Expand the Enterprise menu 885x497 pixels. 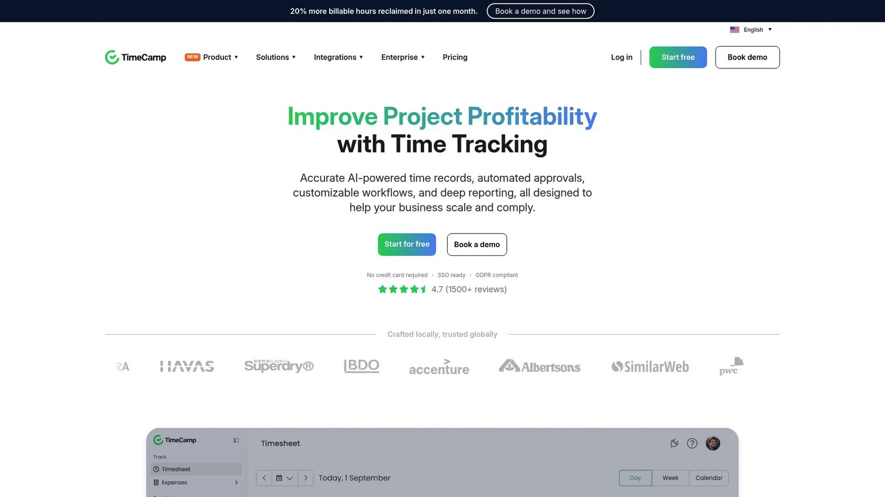coord(403,57)
